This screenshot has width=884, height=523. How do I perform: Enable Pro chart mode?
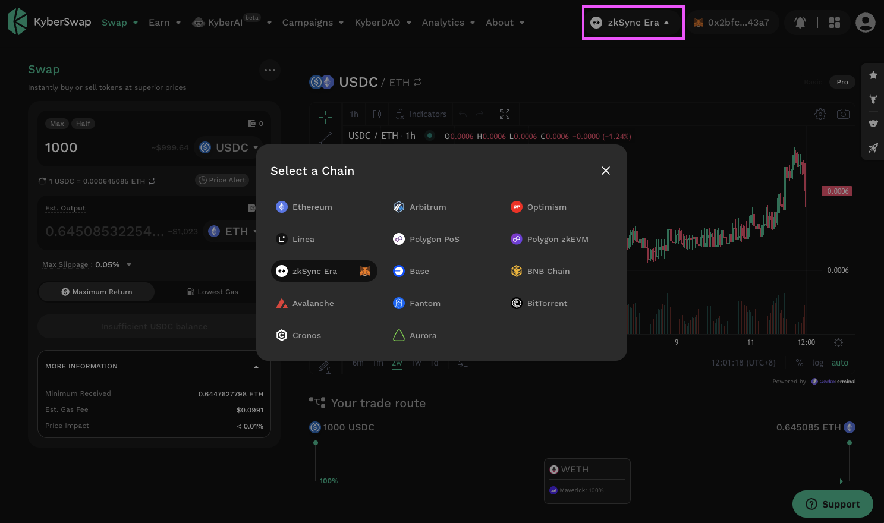(842, 82)
